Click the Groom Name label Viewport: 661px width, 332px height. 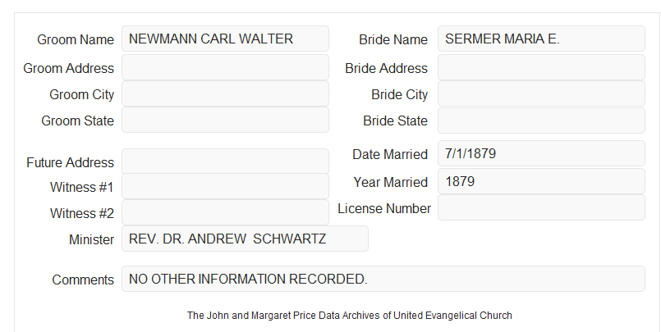(x=76, y=39)
